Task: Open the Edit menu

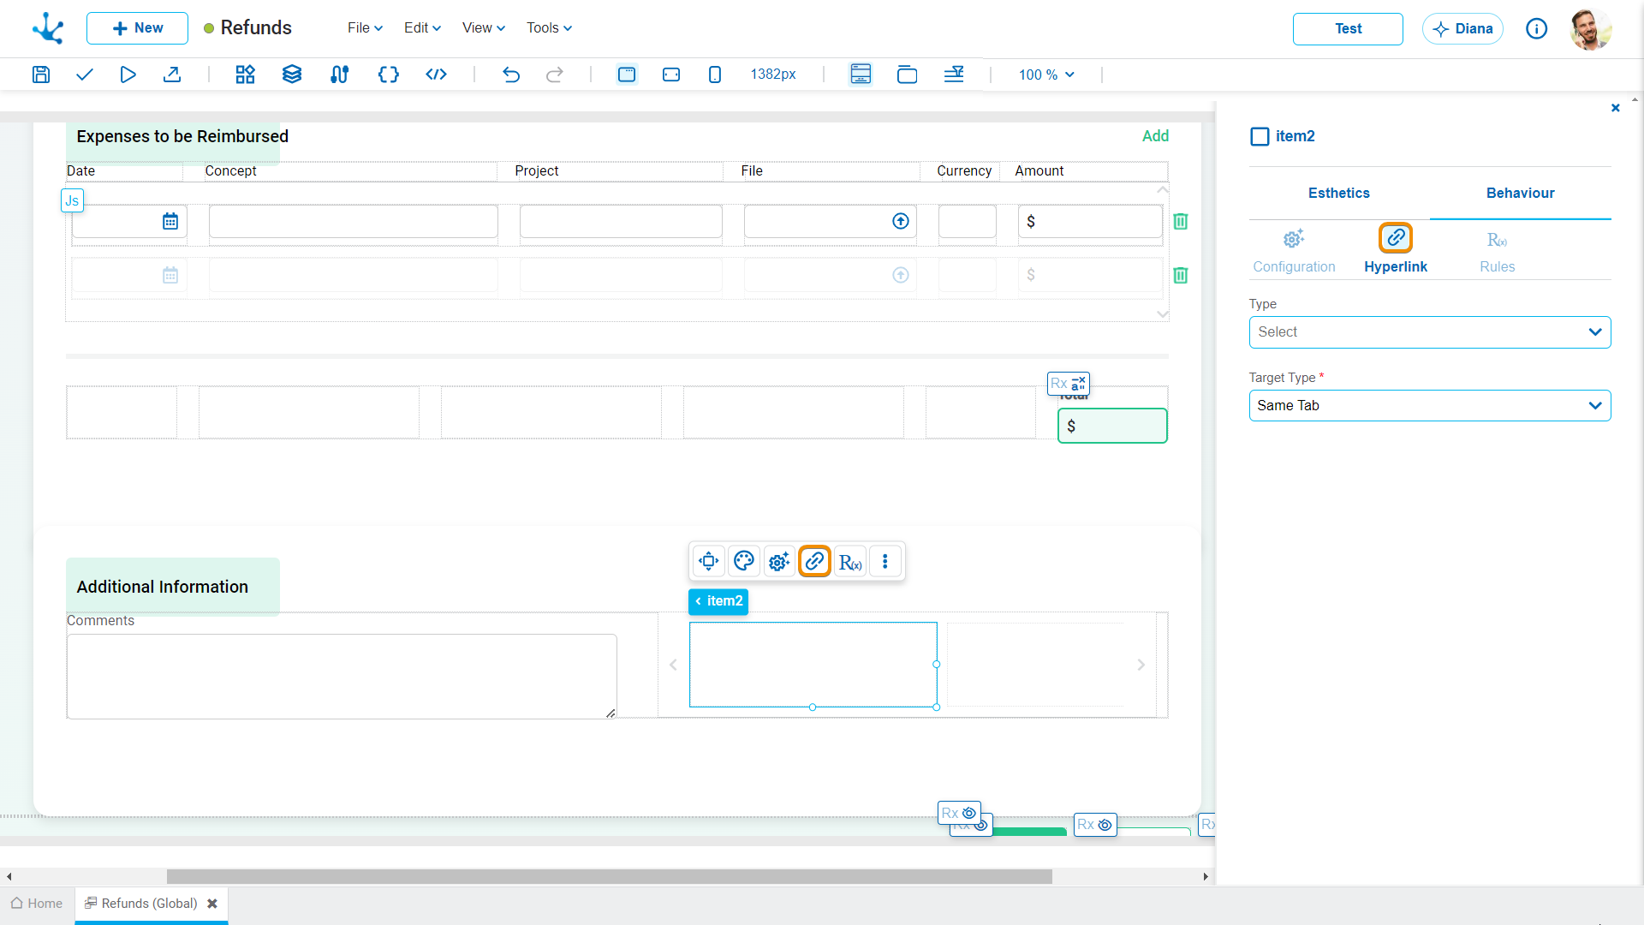Action: pyautogui.click(x=422, y=28)
